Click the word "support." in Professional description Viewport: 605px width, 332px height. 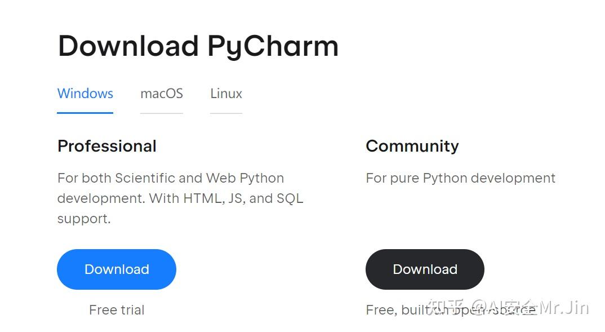click(84, 219)
